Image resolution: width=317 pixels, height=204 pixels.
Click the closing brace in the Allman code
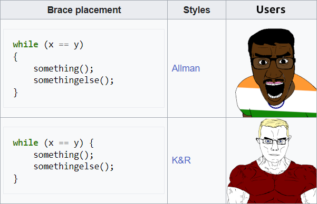coord(16,93)
